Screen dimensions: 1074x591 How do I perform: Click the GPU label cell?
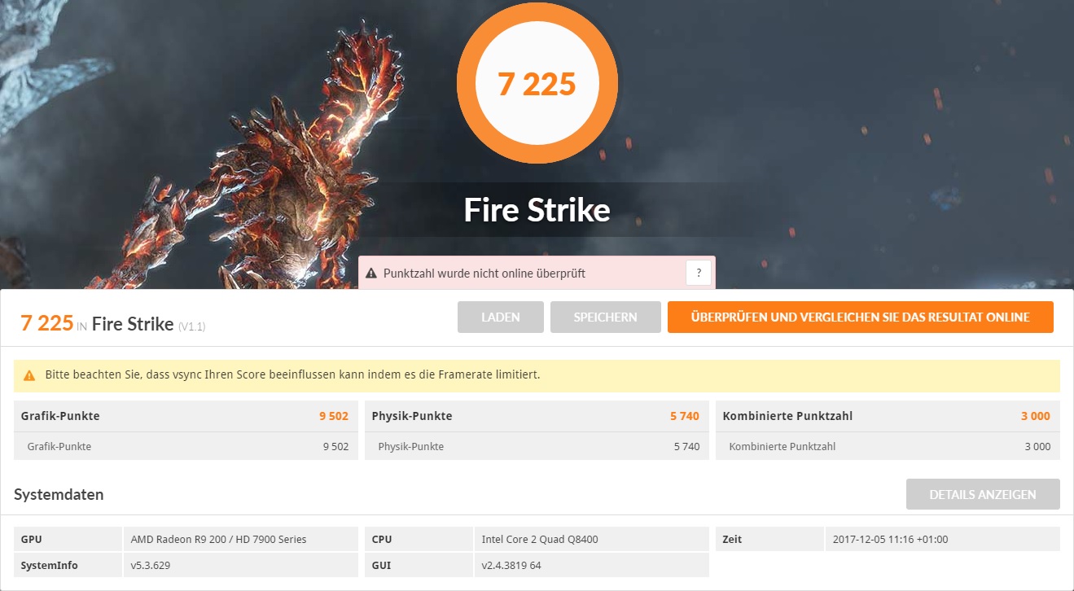(x=68, y=539)
